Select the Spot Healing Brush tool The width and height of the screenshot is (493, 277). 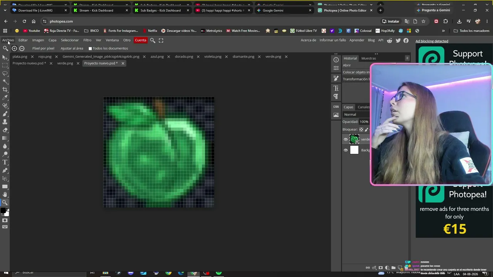coord(5,106)
